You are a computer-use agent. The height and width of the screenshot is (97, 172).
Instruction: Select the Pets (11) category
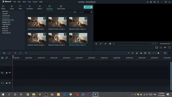[5, 29]
